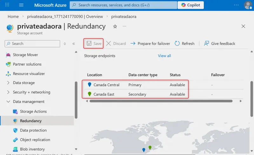254x155 pixels.
Task: Click the Available status for Canada Central
Action: click(x=177, y=85)
